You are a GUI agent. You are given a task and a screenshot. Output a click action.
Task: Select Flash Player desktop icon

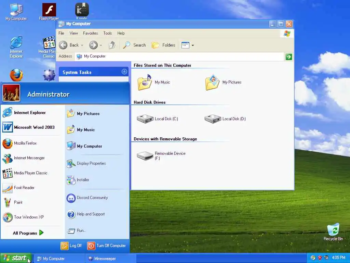[x=49, y=12]
